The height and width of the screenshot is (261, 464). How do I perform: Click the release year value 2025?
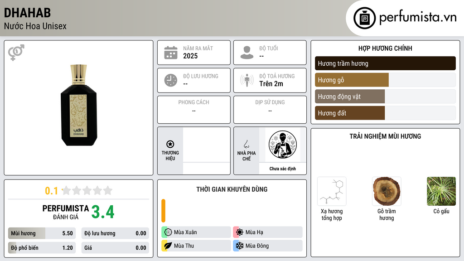(x=190, y=56)
